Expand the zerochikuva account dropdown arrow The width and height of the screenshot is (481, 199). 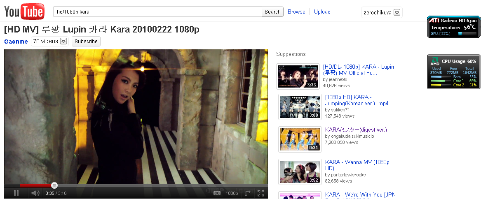(x=397, y=13)
